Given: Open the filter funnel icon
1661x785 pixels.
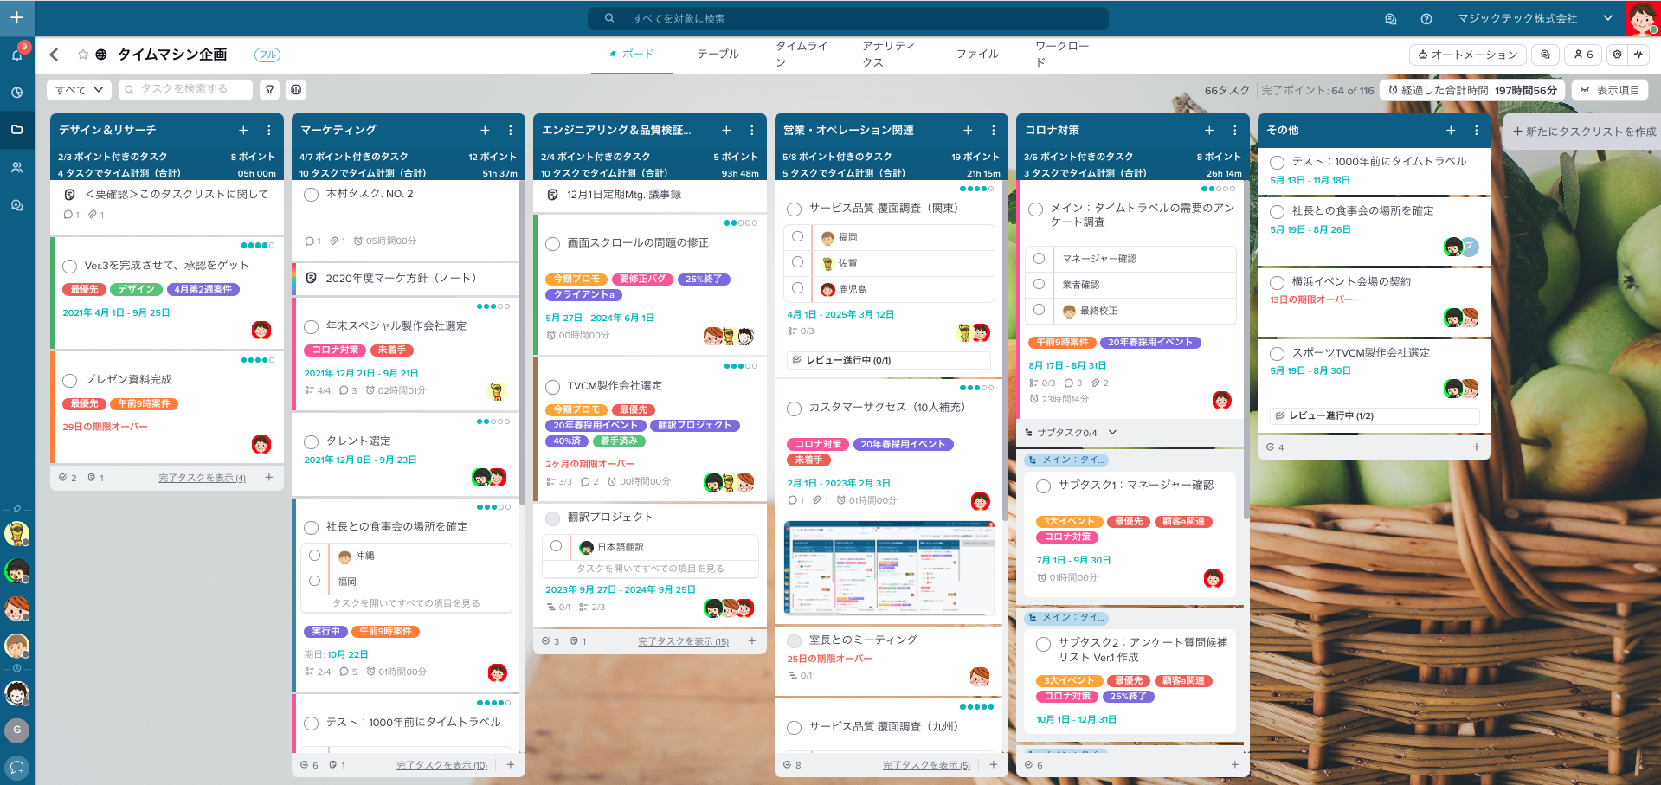Looking at the screenshot, I should (270, 89).
